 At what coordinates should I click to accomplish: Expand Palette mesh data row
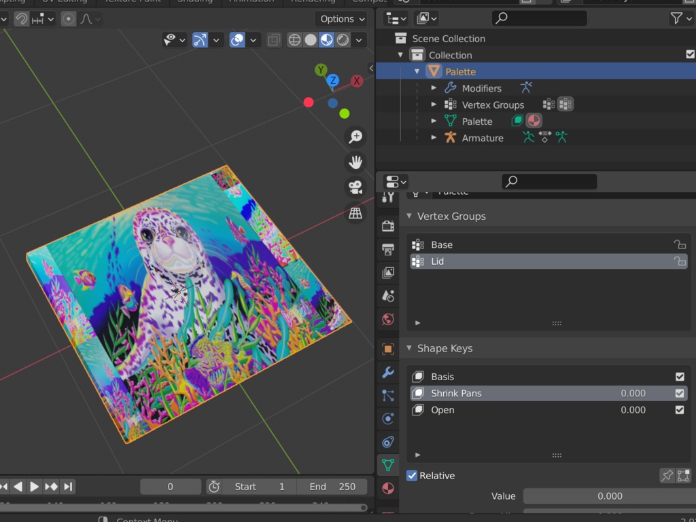434,121
